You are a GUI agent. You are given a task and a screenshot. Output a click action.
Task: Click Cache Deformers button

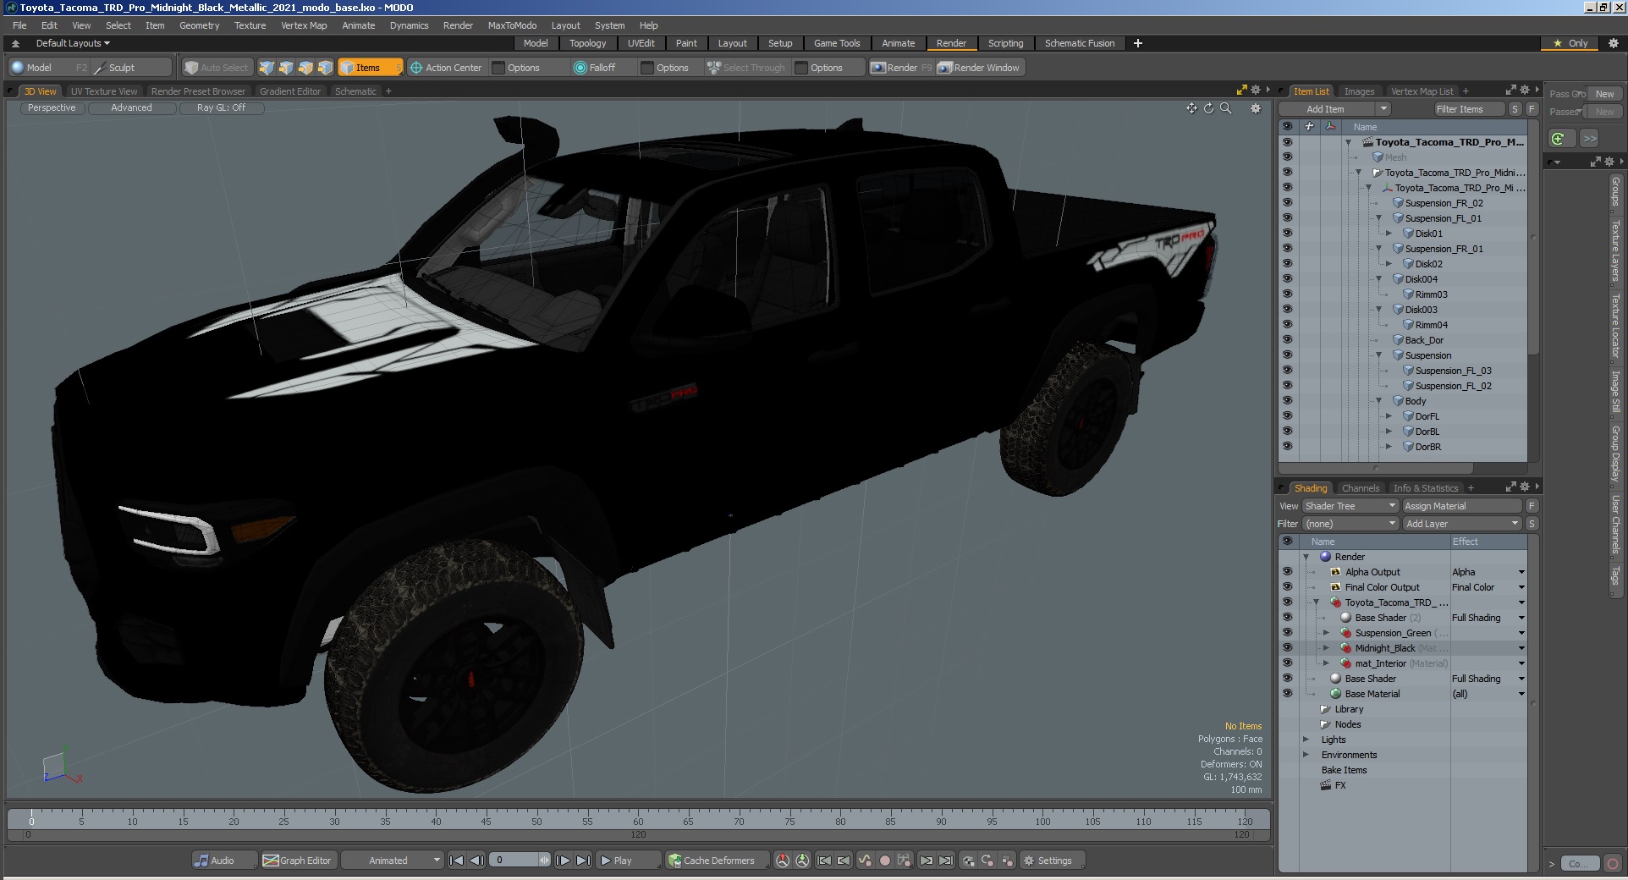point(717,861)
